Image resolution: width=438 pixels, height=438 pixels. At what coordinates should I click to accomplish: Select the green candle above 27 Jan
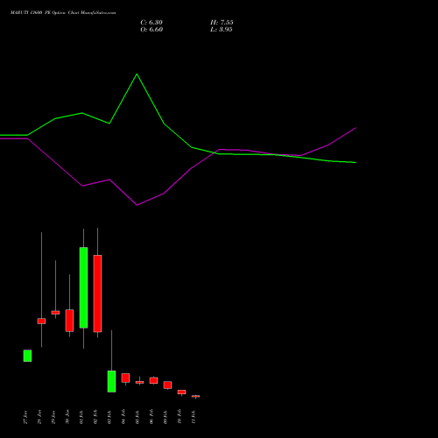pos(27,356)
